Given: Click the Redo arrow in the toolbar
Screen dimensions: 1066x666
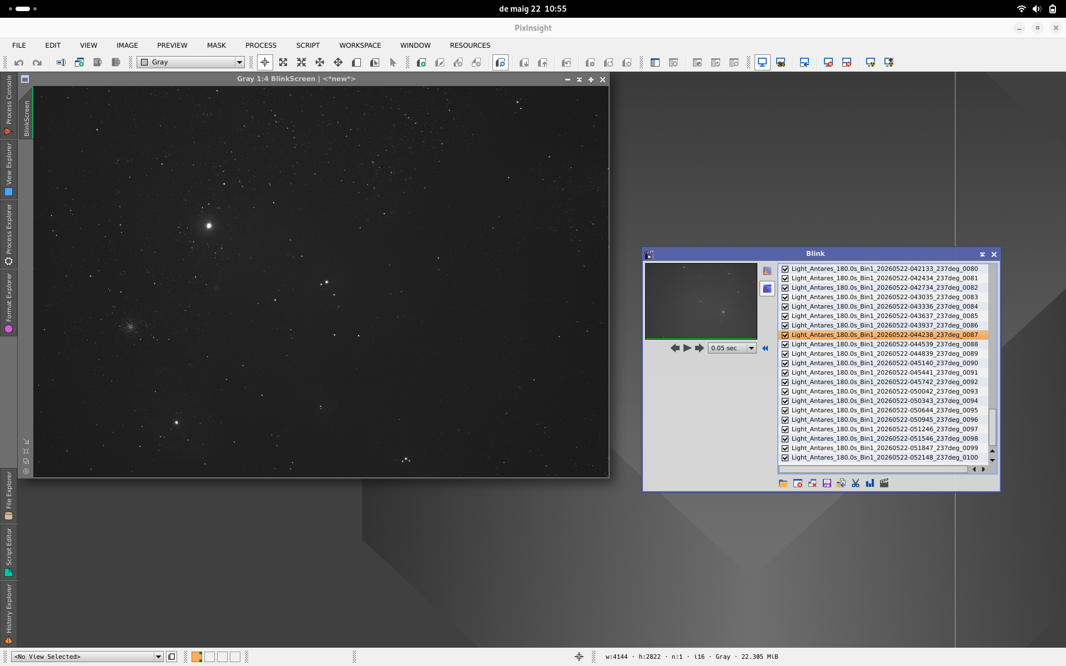Looking at the screenshot, I should tap(37, 63).
